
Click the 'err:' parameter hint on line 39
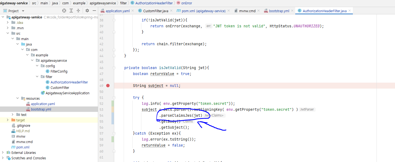pyautogui.click(x=209, y=26)
